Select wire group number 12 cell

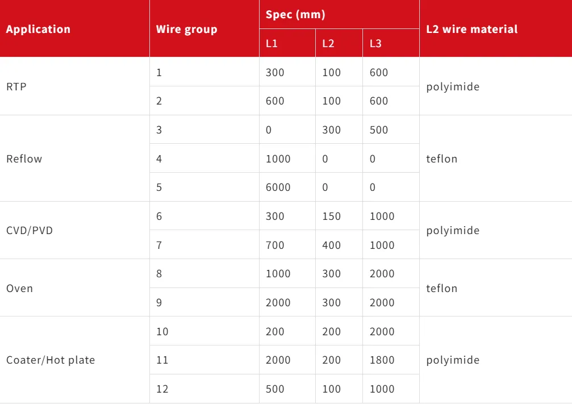[162, 389]
